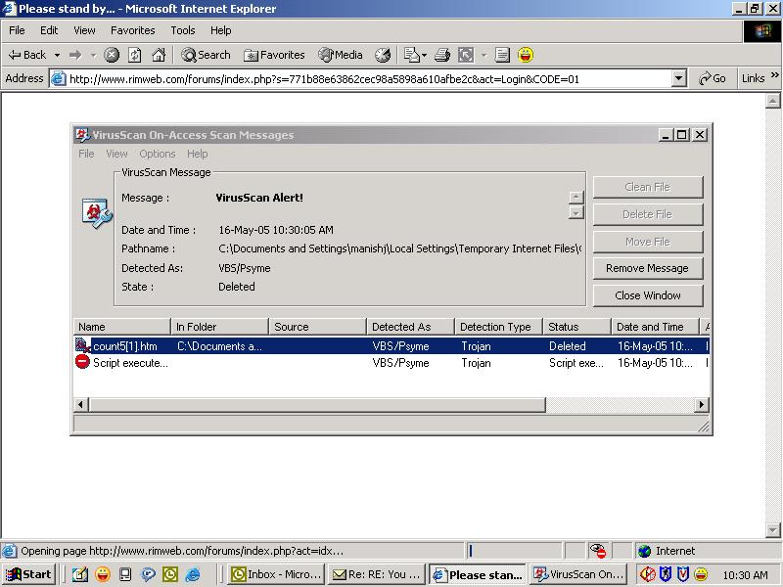Viewport: 783px width, 587px height.
Task: Sort by the Status column header
Action: tap(577, 327)
